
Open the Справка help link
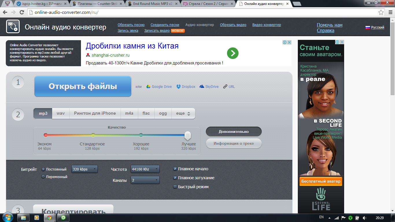coord(326,31)
